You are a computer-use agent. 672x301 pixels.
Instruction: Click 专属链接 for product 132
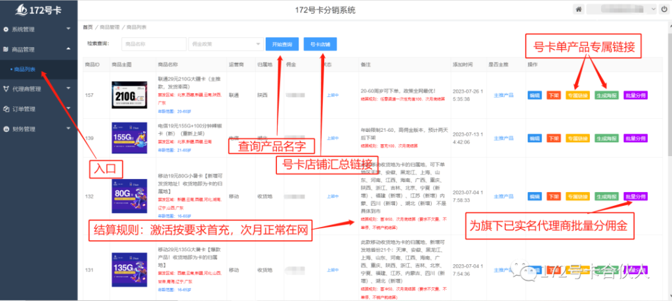(x=577, y=197)
